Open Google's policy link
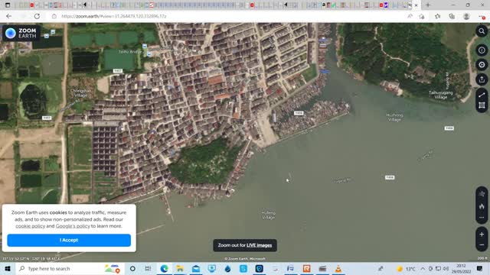The image size is (490, 275). click(73, 226)
